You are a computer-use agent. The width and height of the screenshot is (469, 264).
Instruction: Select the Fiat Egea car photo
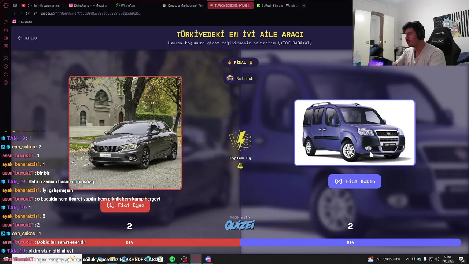125,133
